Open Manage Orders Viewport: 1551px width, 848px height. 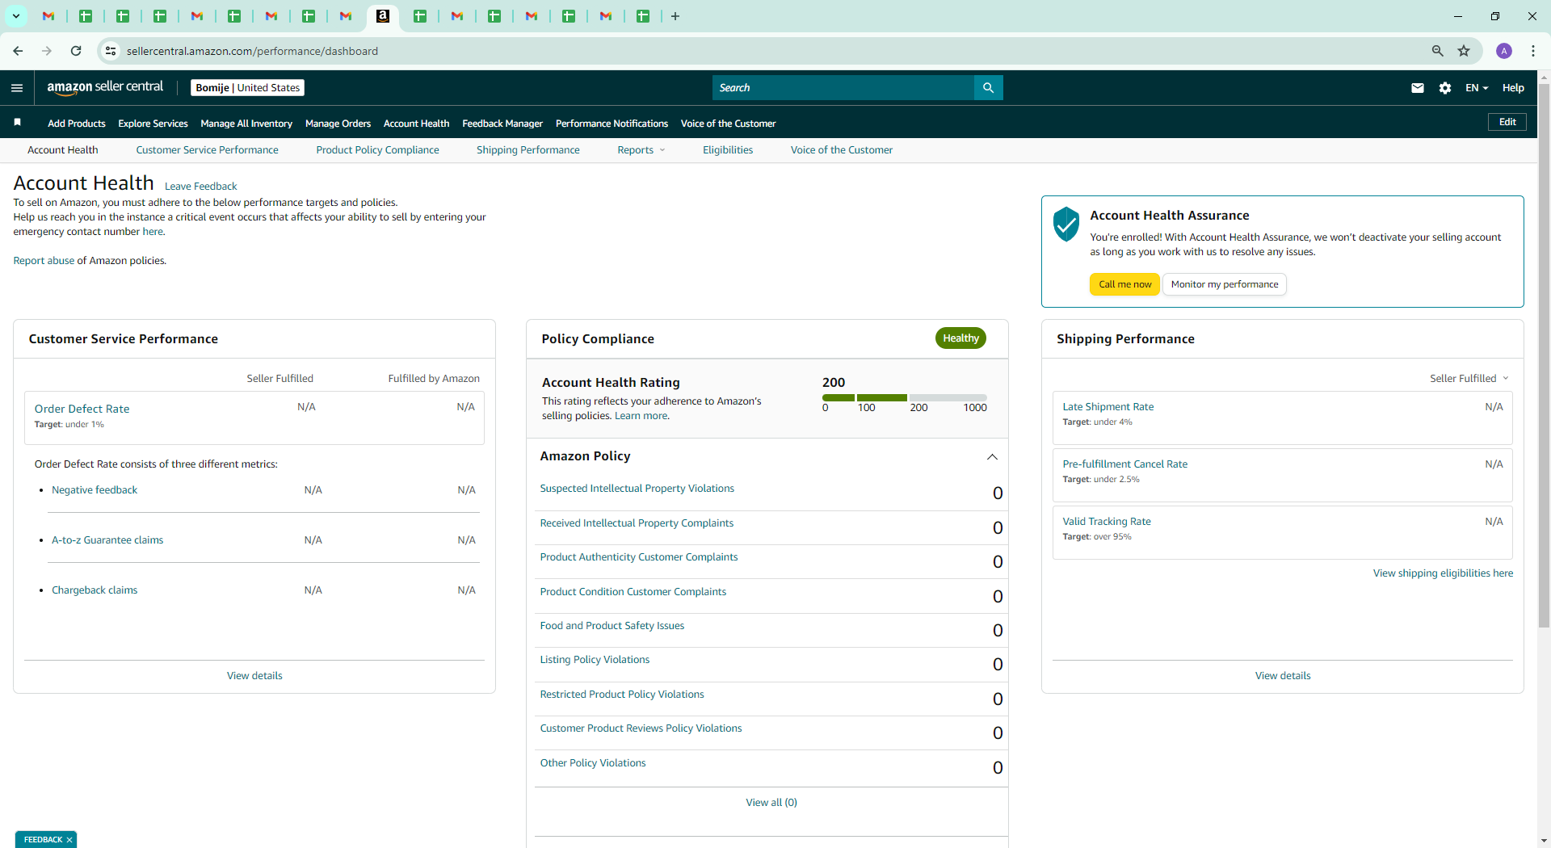338,124
